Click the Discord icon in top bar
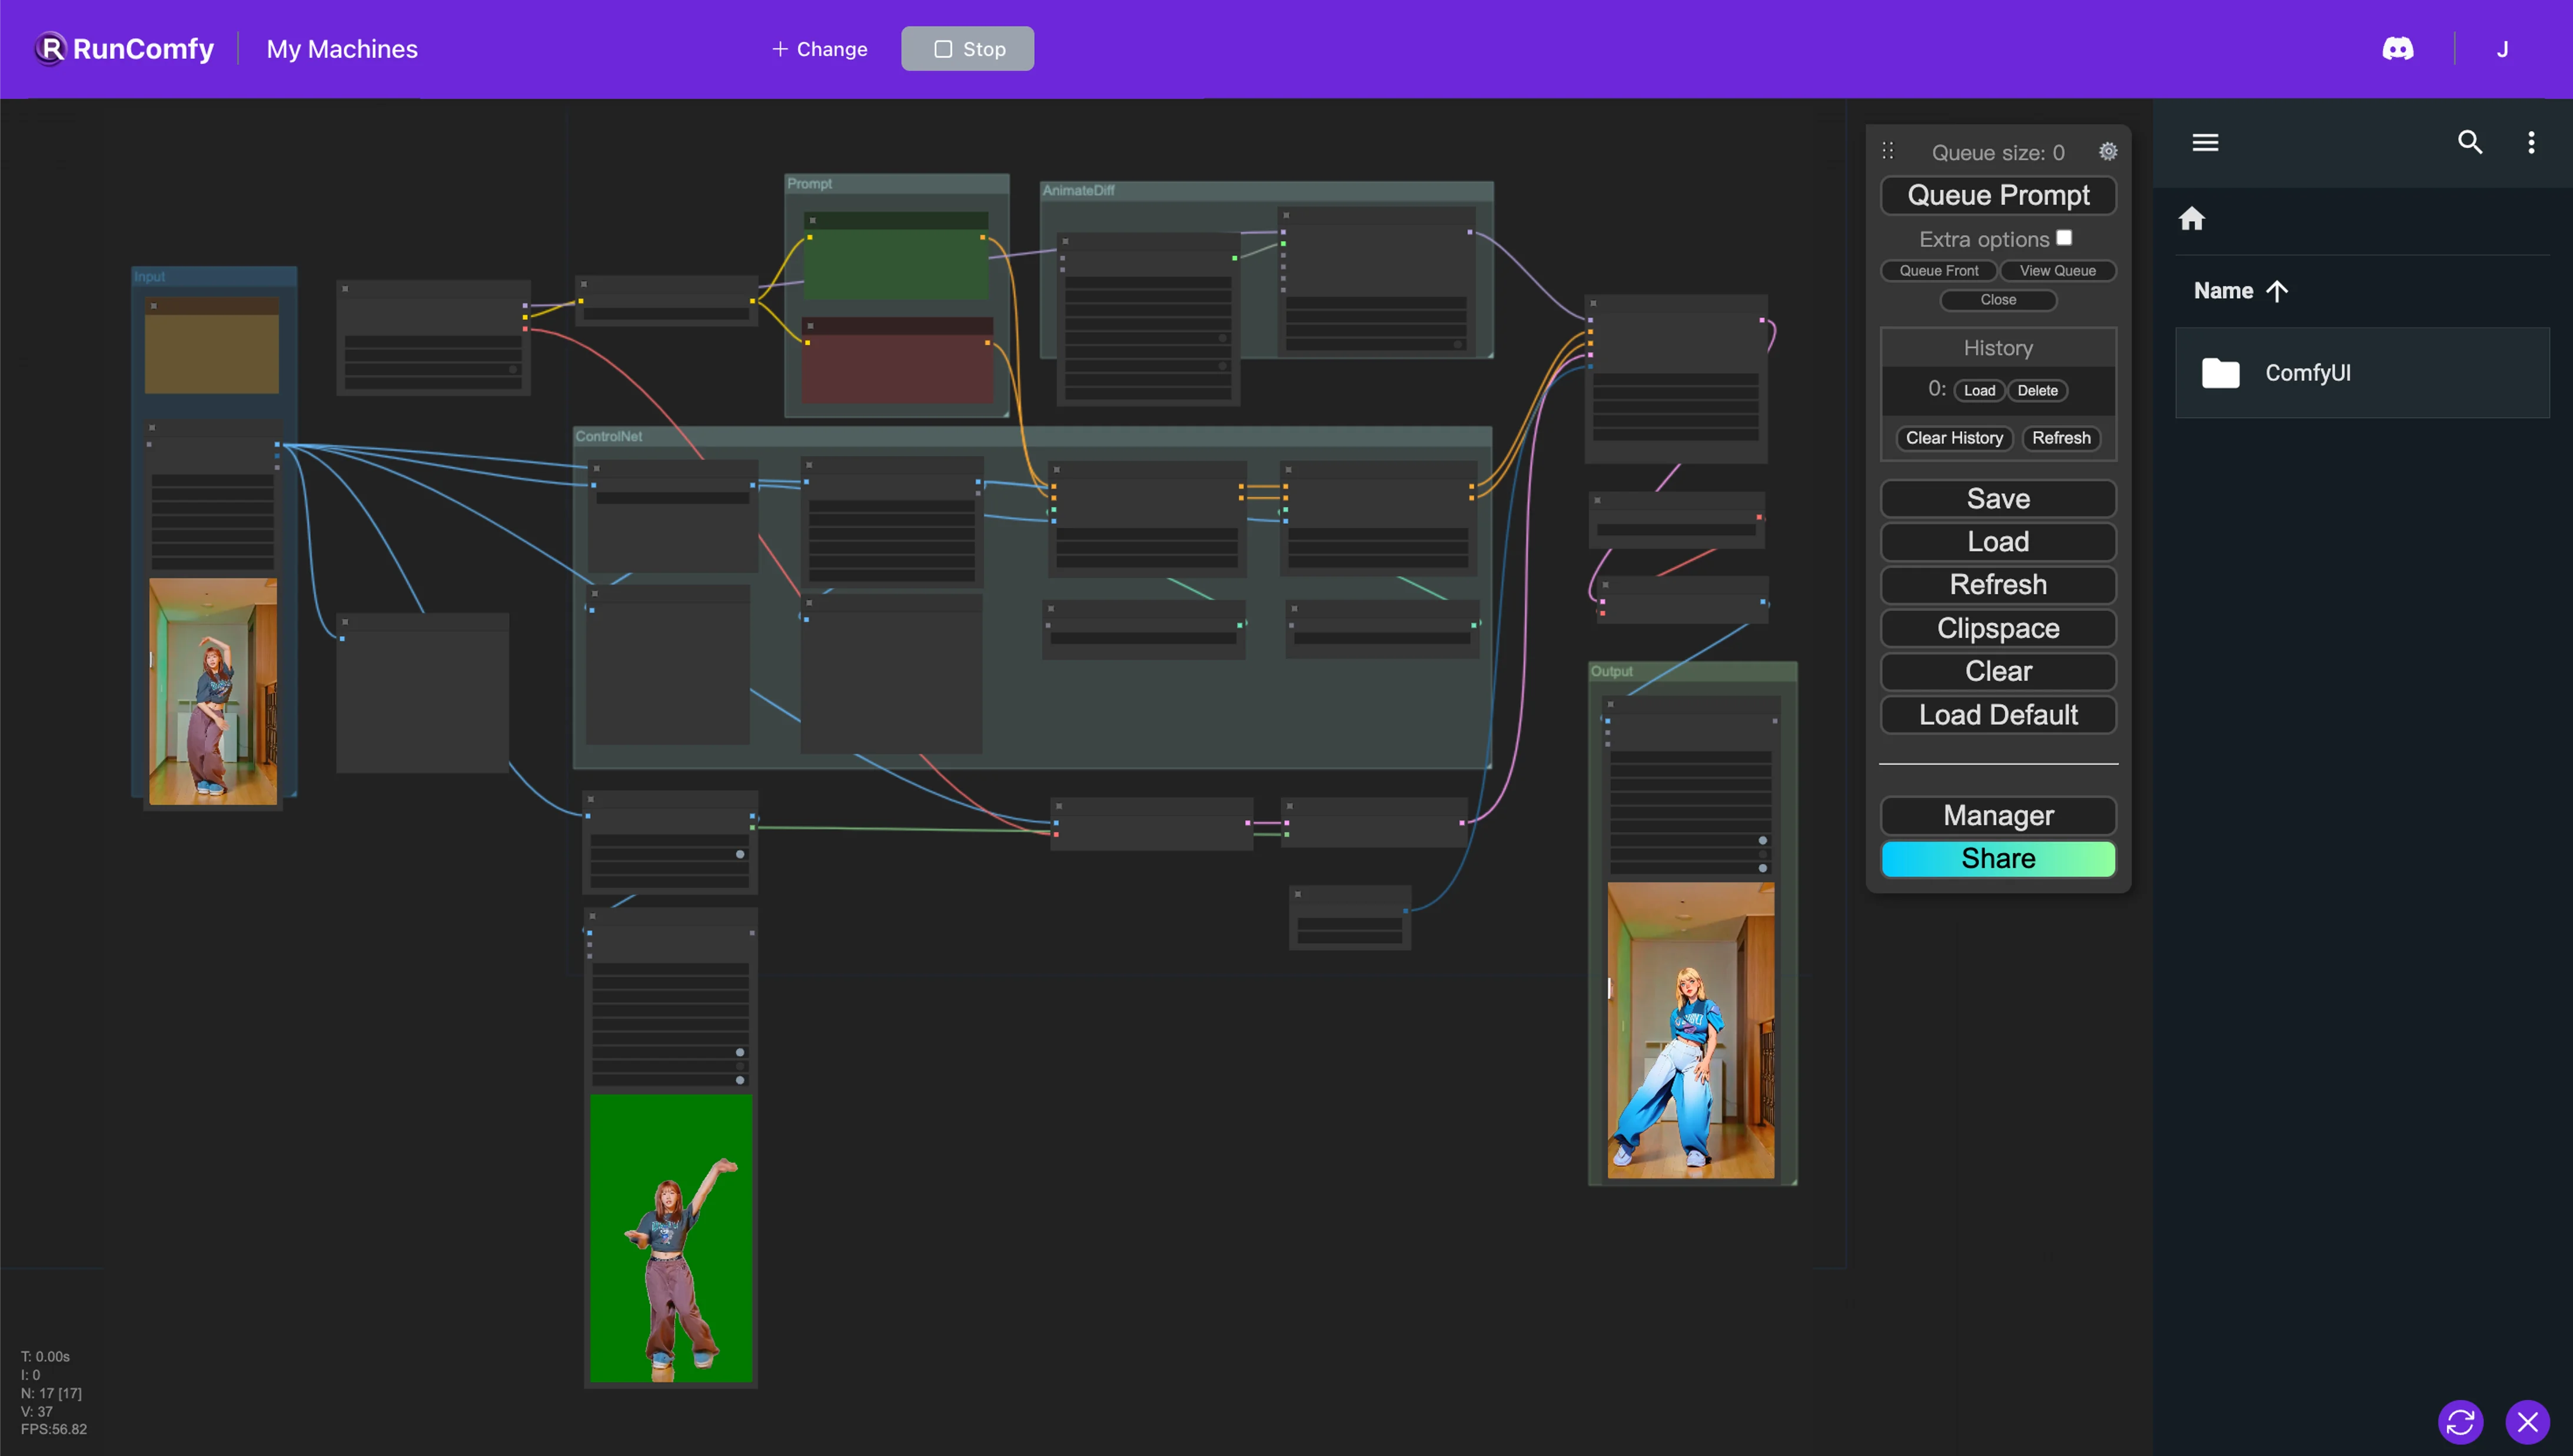Screen dimensions: 2573x1456 [2398, 48]
